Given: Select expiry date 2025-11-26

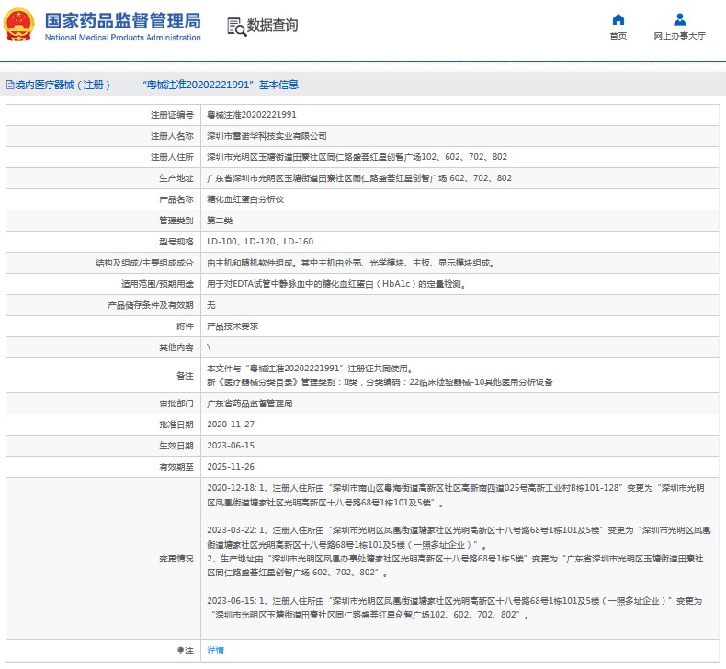Looking at the screenshot, I should 231,467.
